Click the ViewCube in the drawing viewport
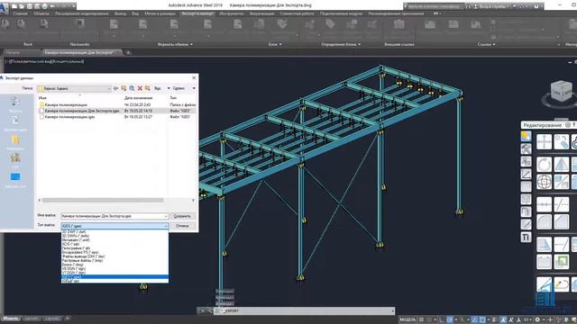 pyautogui.click(x=561, y=91)
